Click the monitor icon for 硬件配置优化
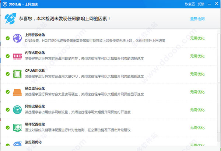This screenshot has width=221, height=151. click(x=17, y=127)
